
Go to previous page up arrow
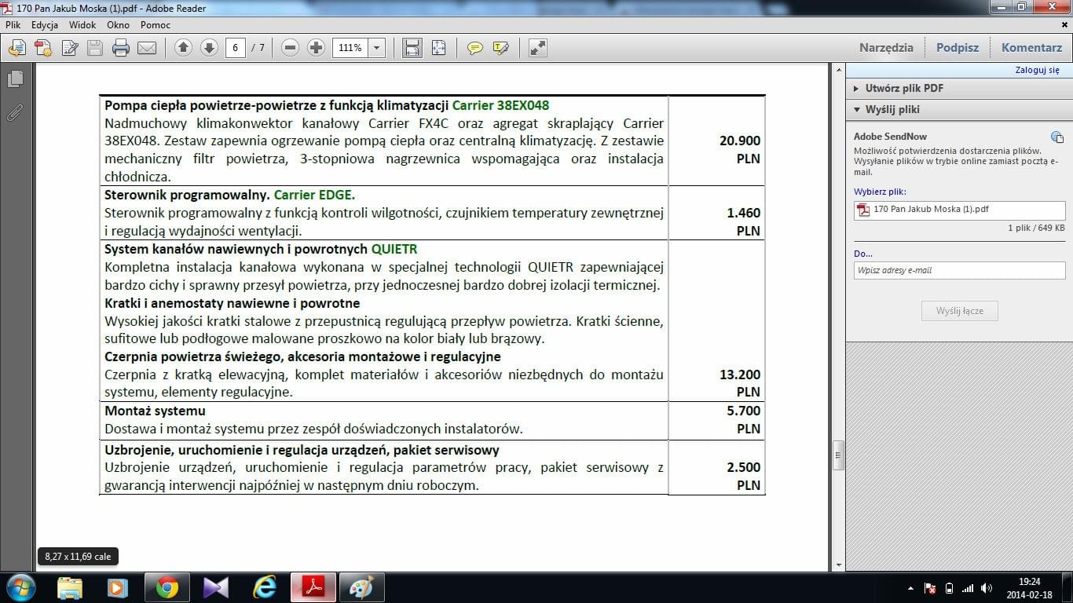(x=183, y=48)
